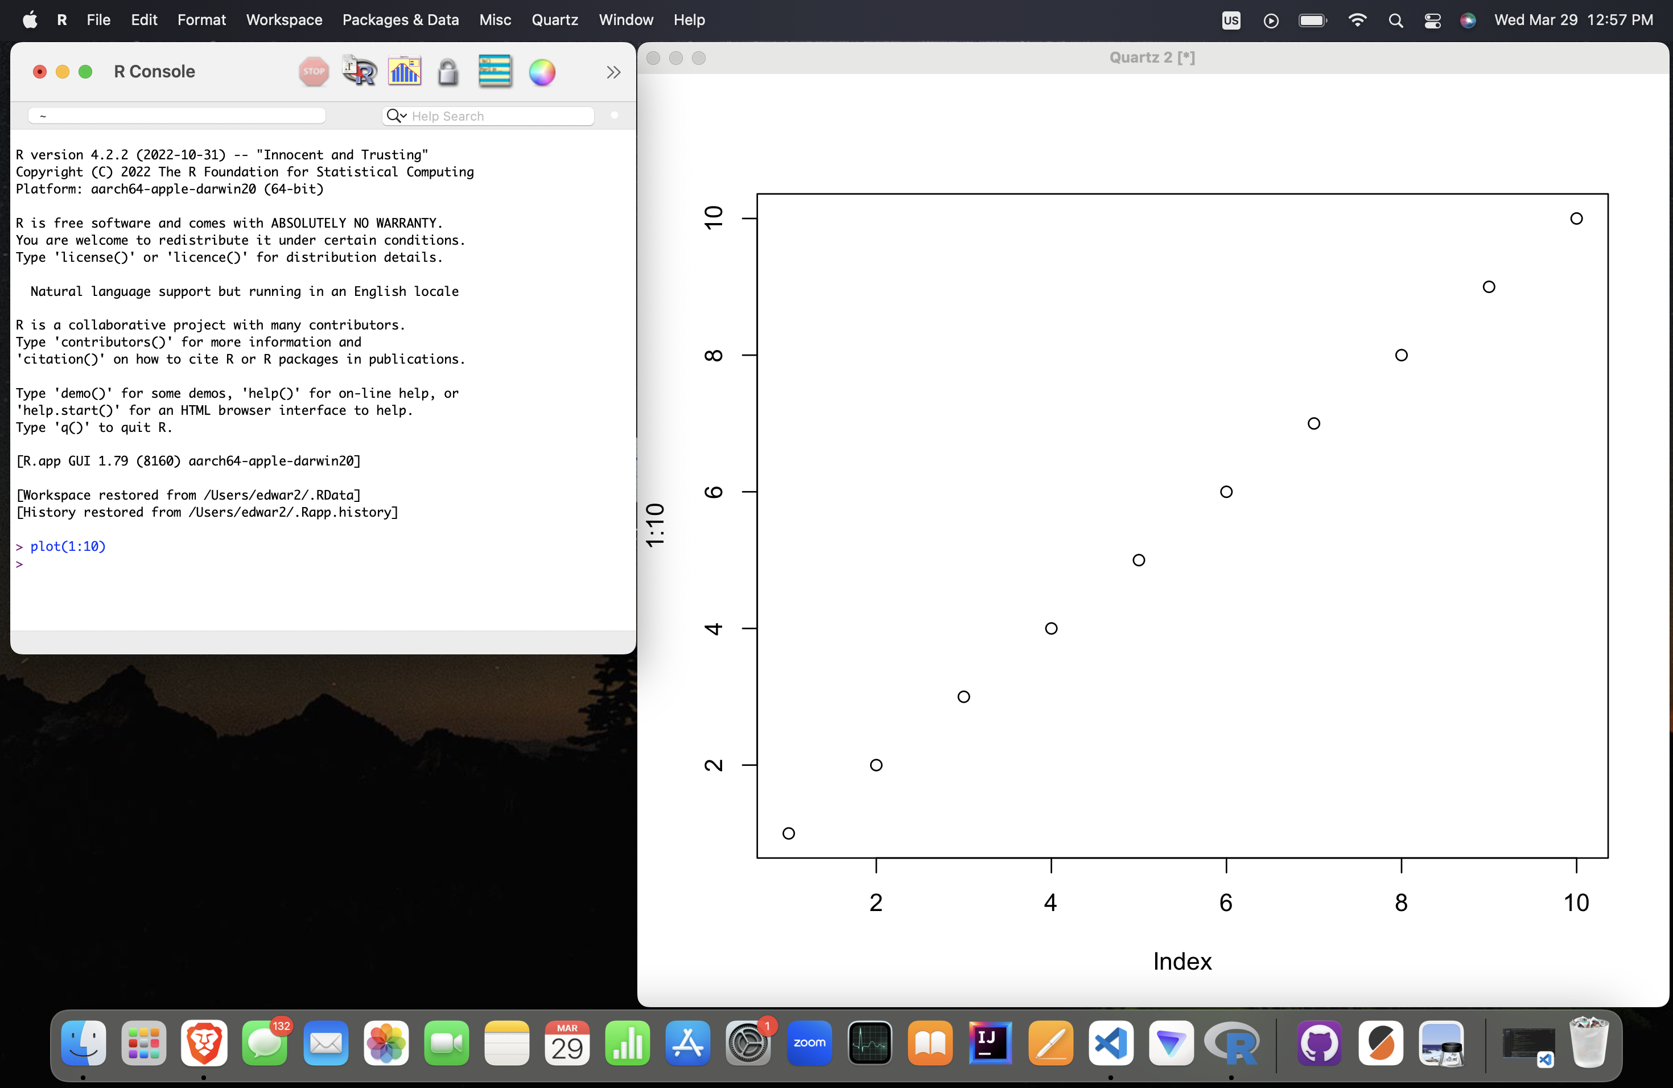Open Control Center from the menu bar
This screenshot has height=1088, width=1673.
pos(1432,20)
